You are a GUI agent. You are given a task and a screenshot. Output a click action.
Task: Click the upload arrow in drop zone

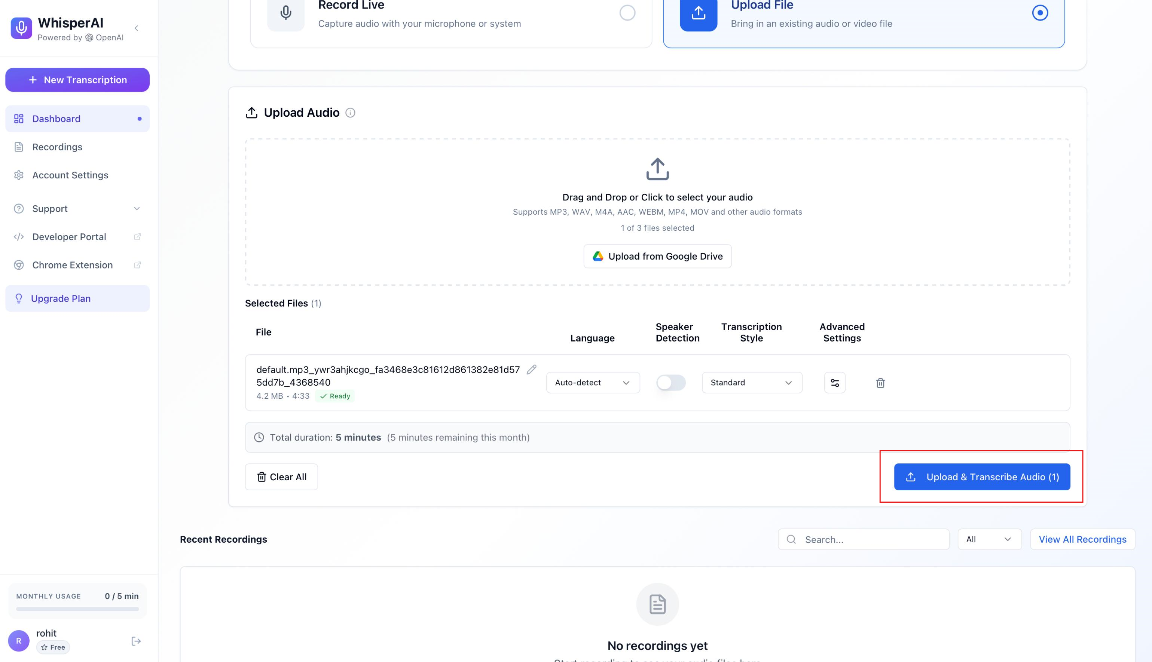(657, 169)
